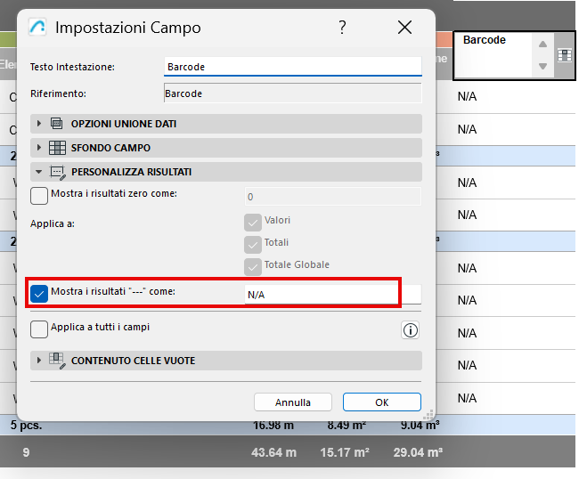The image size is (587, 479).
Task: Click the Opzioni Unione Dati section icon
Action: click(57, 124)
